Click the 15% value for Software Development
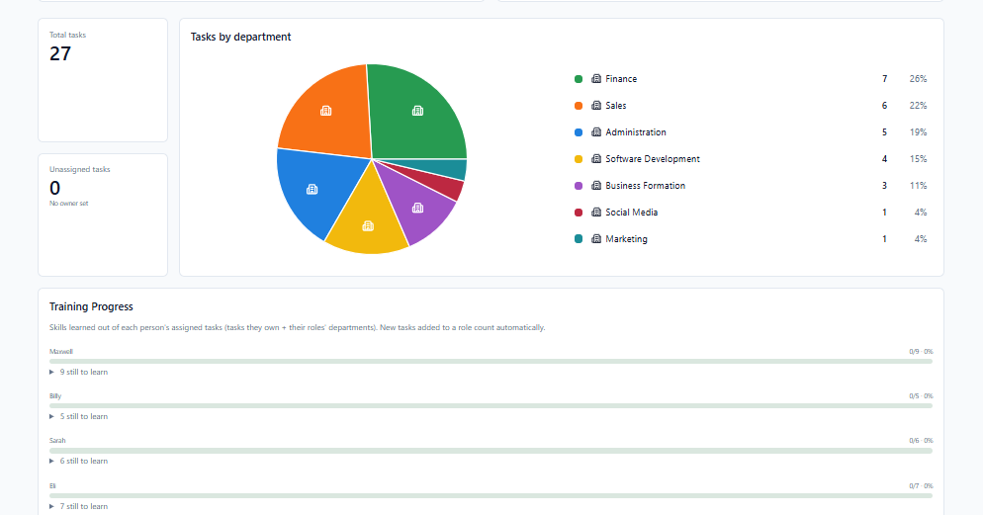Screen dimensions: 983x515 (918, 159)
